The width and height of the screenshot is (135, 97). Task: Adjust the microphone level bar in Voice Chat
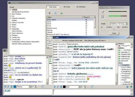[x=118, y=11]
